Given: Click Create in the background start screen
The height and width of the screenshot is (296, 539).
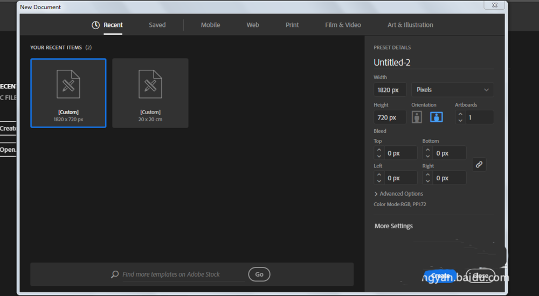Looking at the screenshot, I should click(8, 129).
